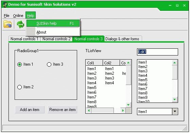Viewport: 190px width, 133px height.
Task: Click the Add an item button
Action: 30,110
